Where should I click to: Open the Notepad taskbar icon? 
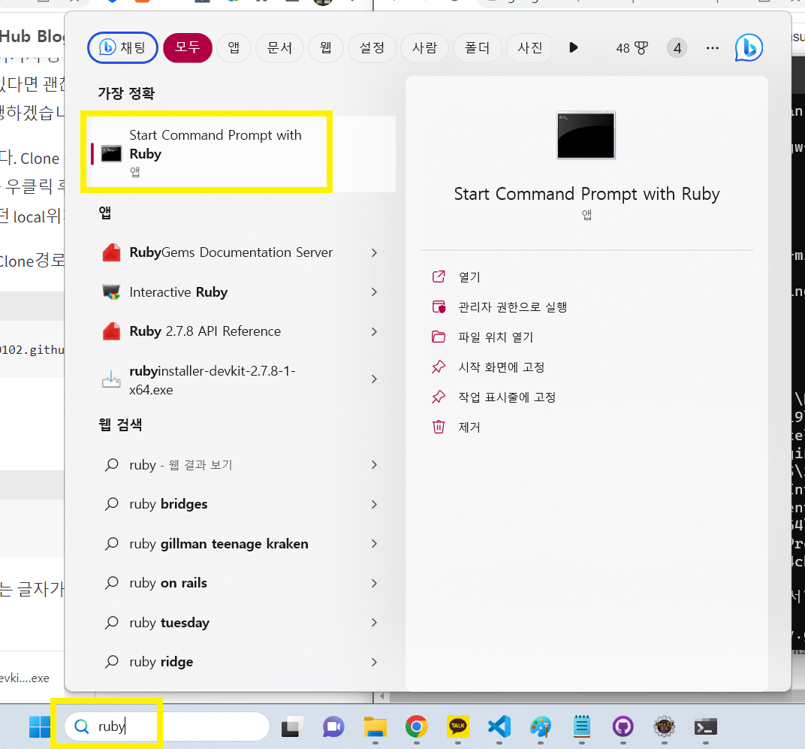pyautogui.click(x=582, y=726)
